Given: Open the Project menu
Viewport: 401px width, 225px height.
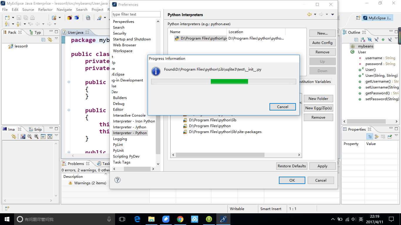Looking at the screenshot, I should click(x=97, y=9).
